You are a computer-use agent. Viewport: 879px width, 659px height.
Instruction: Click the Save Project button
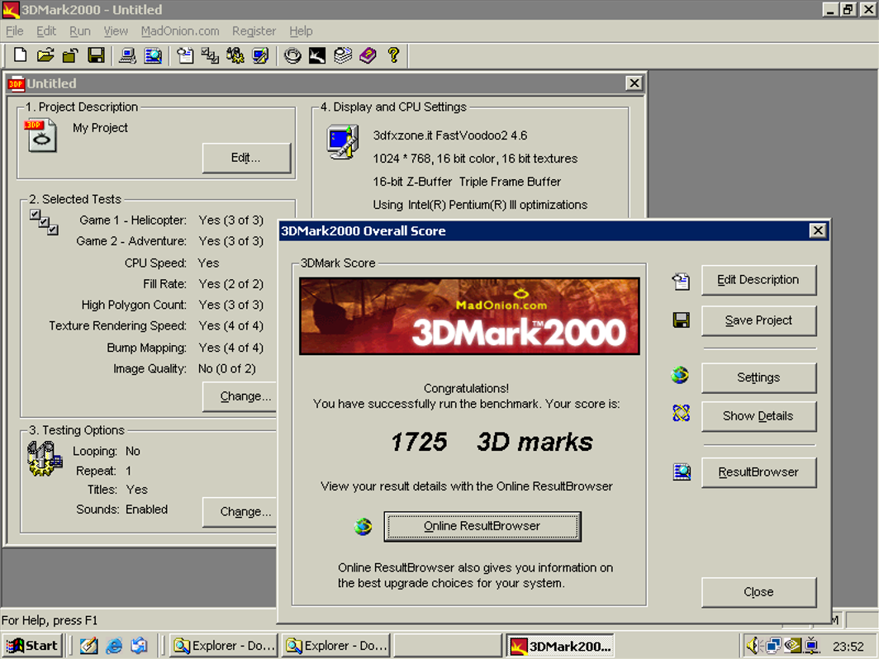(758, 320)
